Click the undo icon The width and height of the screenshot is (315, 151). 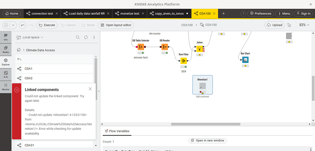[23, 25]
